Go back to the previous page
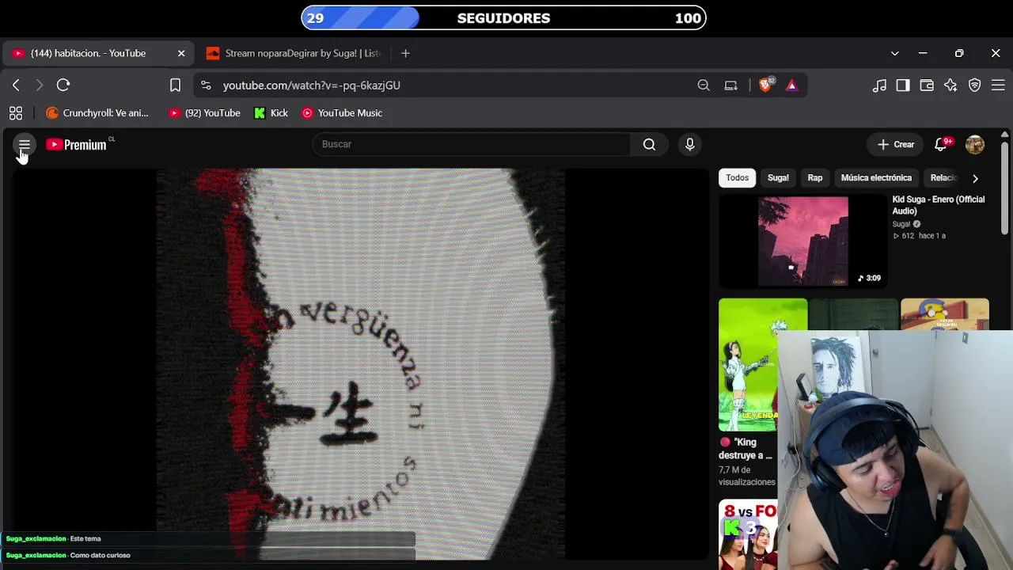 (16, 85)
